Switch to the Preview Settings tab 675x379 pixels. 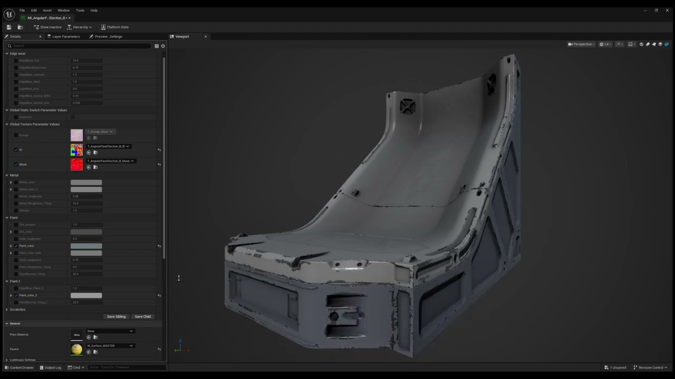(x=106, y=36)
